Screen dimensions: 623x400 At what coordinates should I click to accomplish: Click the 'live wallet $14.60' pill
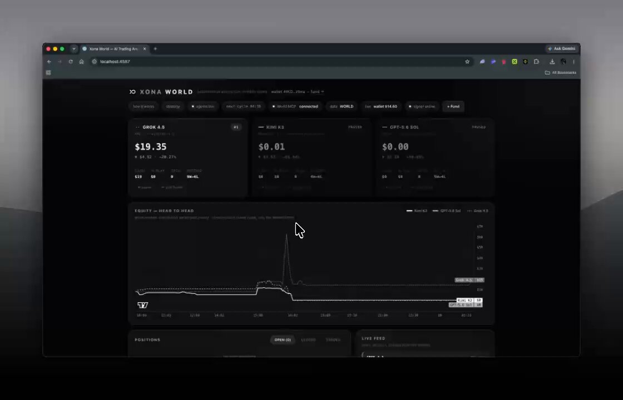click(x=381, y=106)
